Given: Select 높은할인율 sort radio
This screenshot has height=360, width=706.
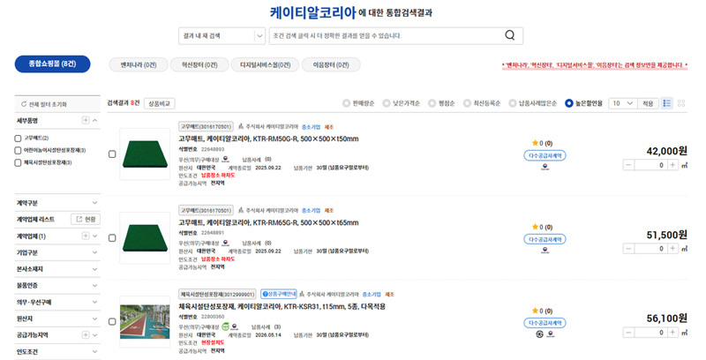Looking at the screenshot, I should point(568,103).
